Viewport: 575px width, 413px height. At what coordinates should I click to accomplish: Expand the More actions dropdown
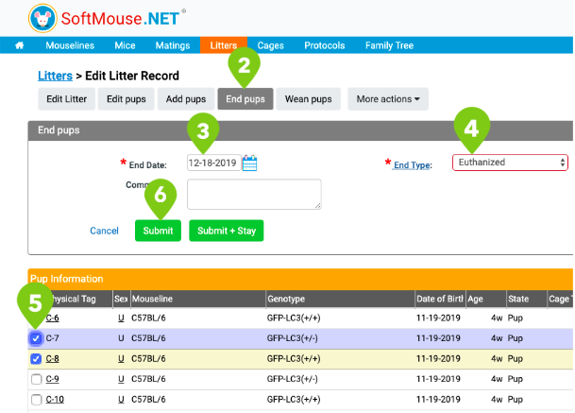[388, 99]
